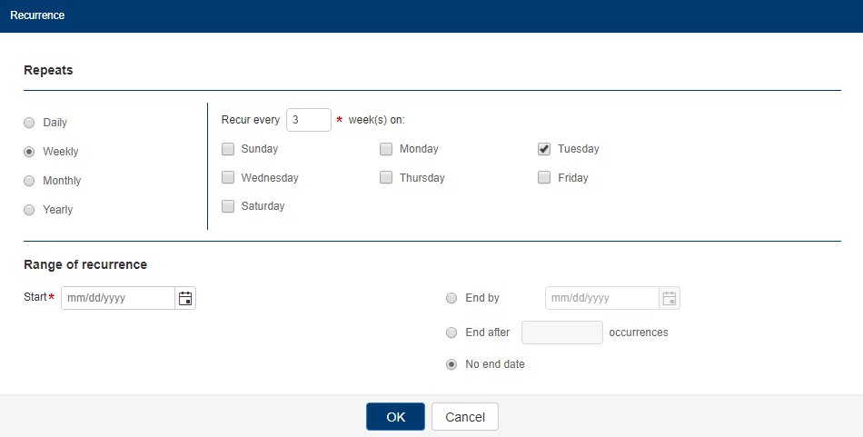Choose the End by radio option

coord(451,298)
